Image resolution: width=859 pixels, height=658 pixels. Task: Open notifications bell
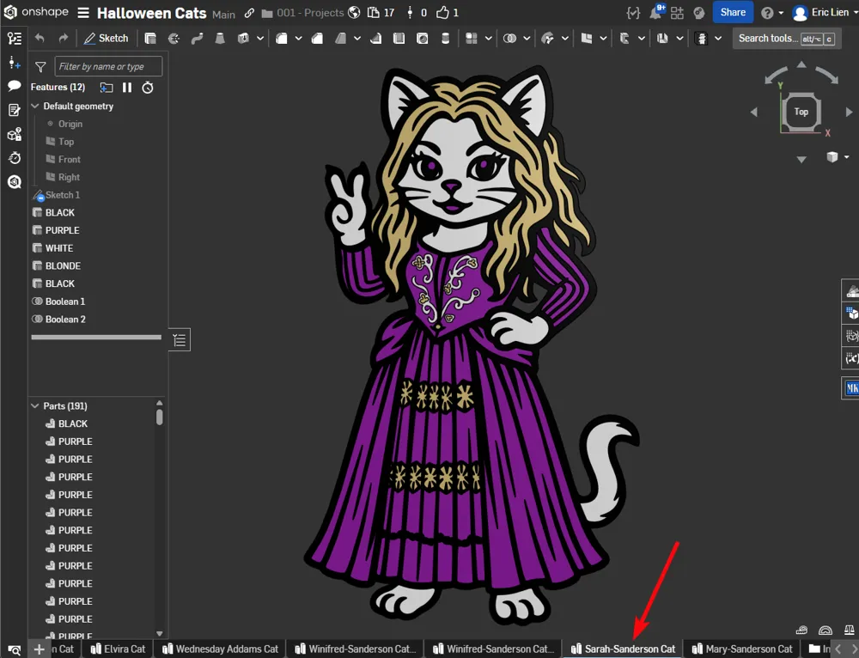click(x=655, y=12)
